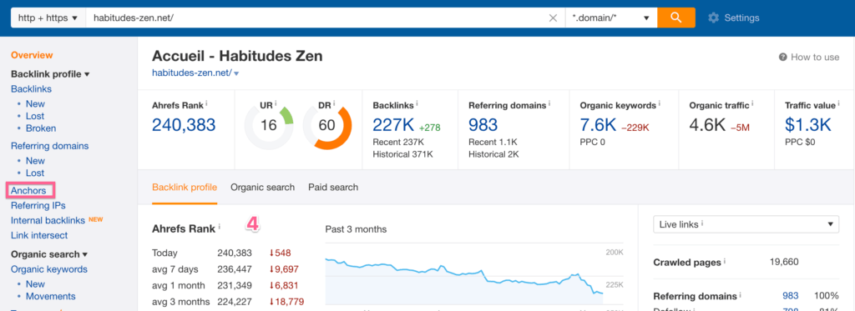The image size is (855, 311).
Task: Open Settings via the gear icon
Action: pos(713,18)
